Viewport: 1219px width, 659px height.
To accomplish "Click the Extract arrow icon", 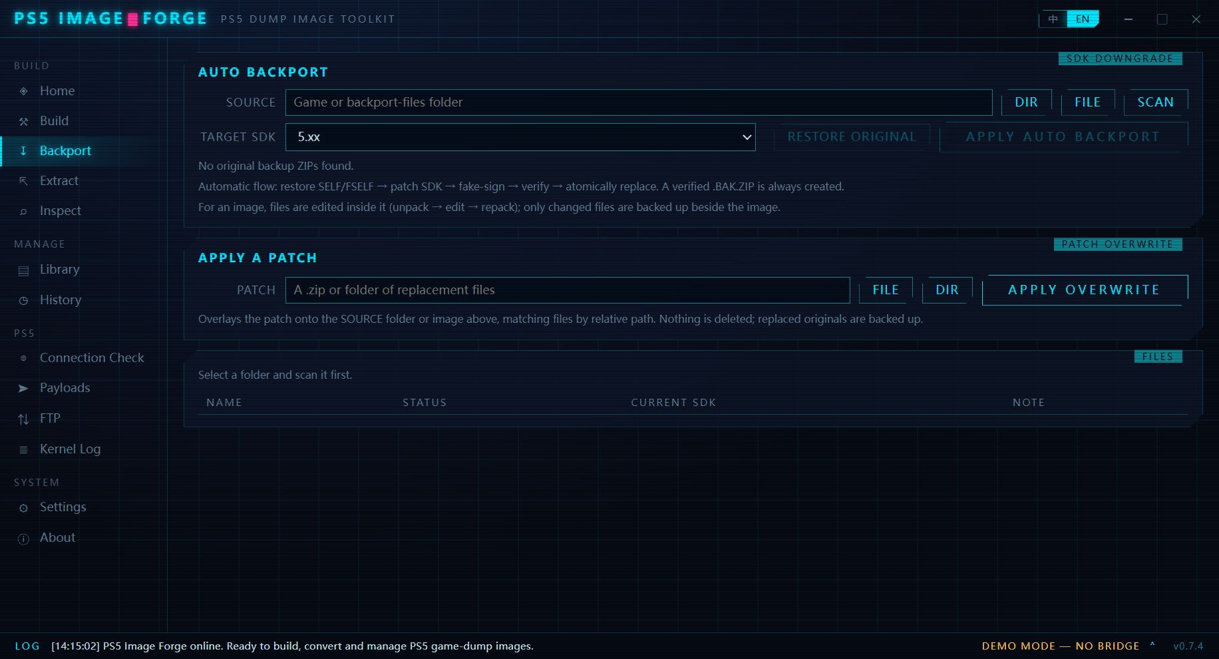I will [23, 181].
